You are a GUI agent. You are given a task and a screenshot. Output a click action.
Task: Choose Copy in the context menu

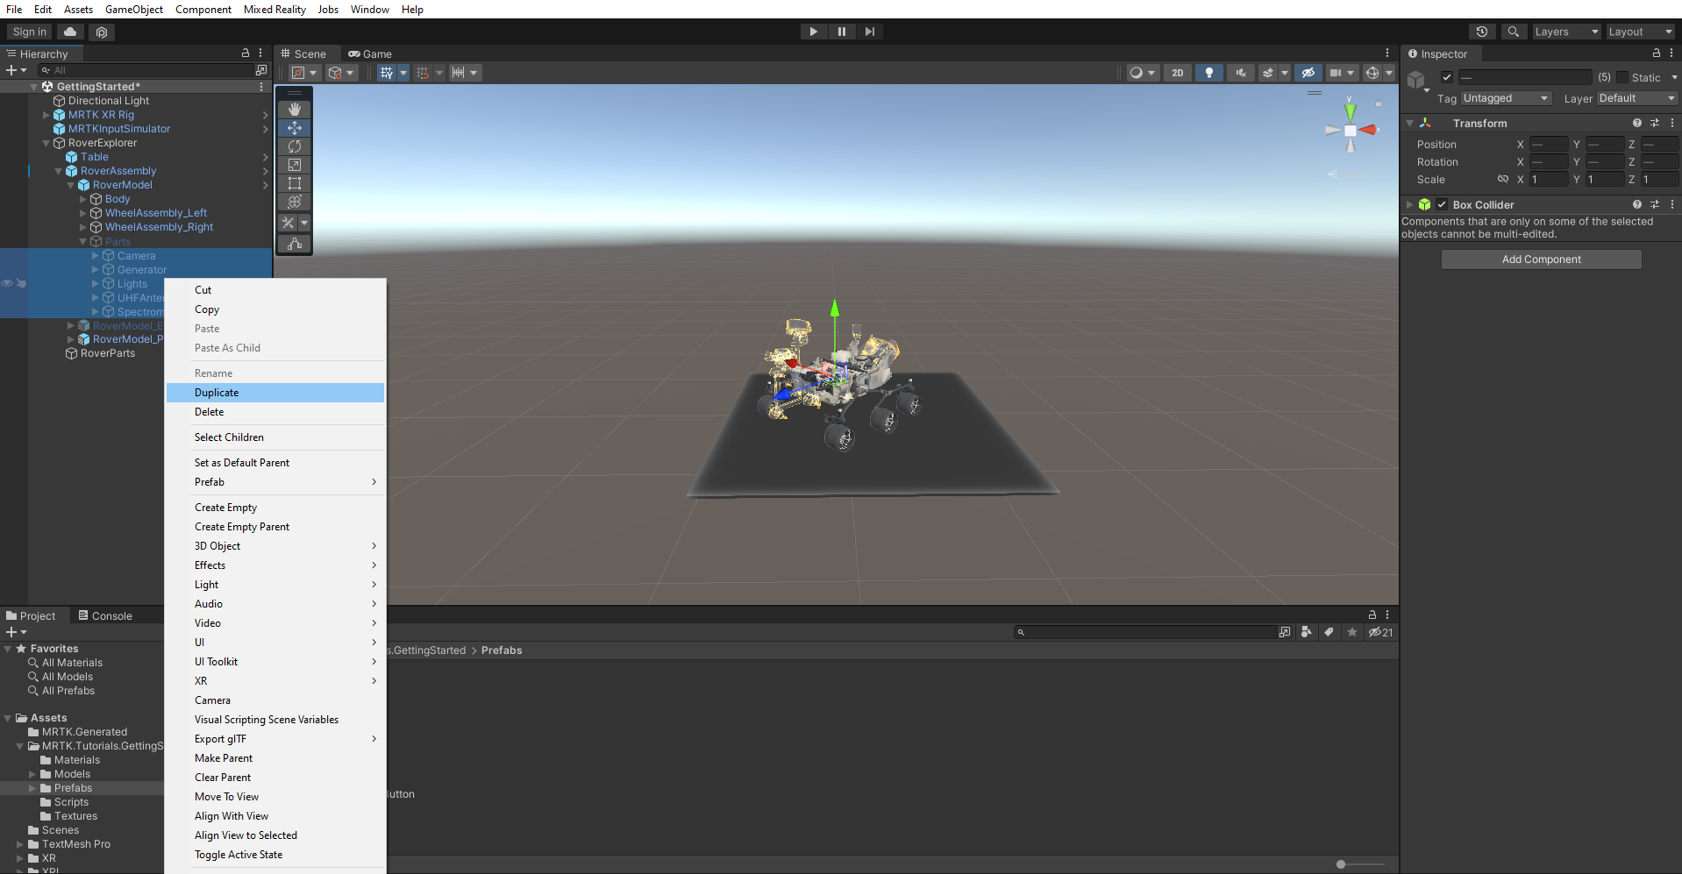click(275, 309)
